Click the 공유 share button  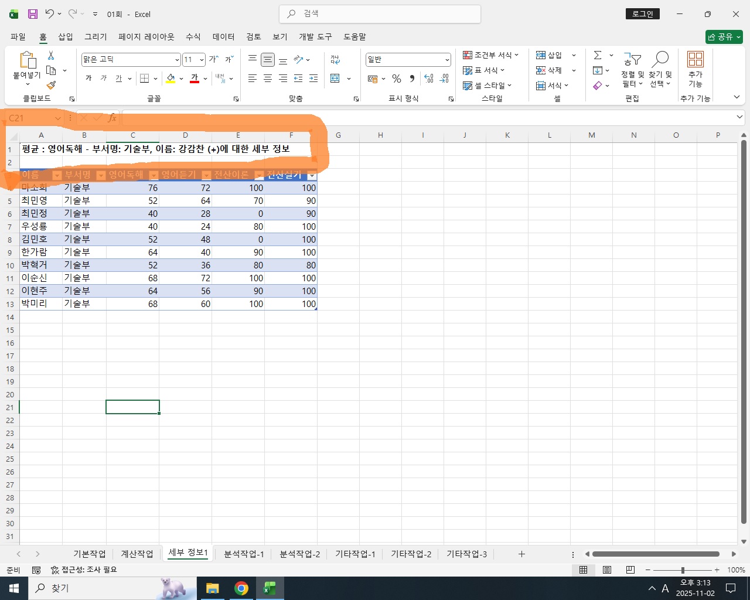tap(724, 37)
